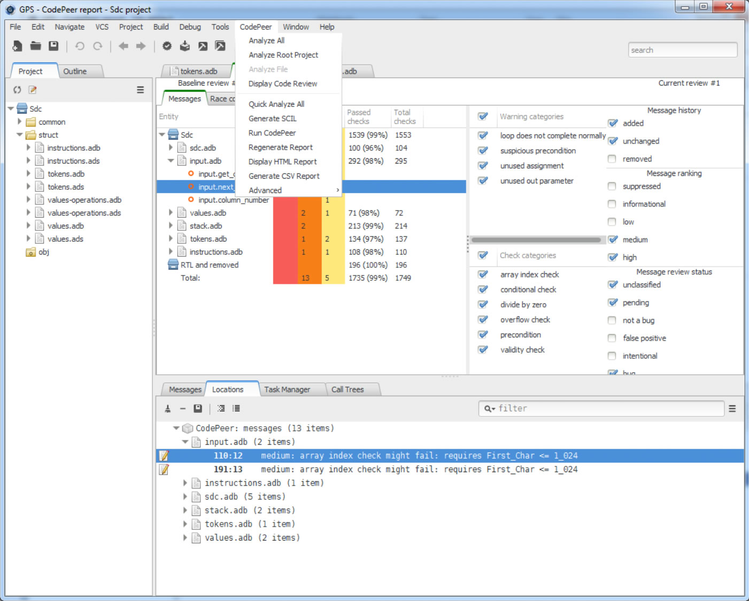
Task: Open a file using the folder toolbar icon
Action: pyautogui.click(x=35, y=46)
